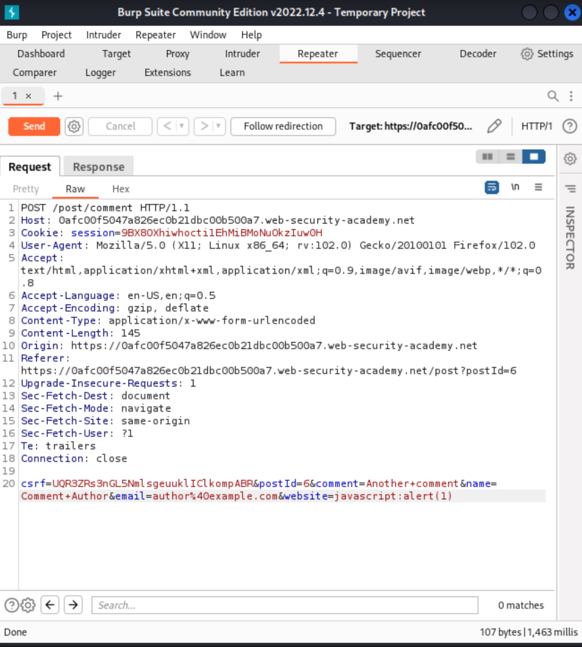582x647 pixels.
Task: Click the POST /post/comment request line
Action: pyautogui.click(x=105, y=207)
